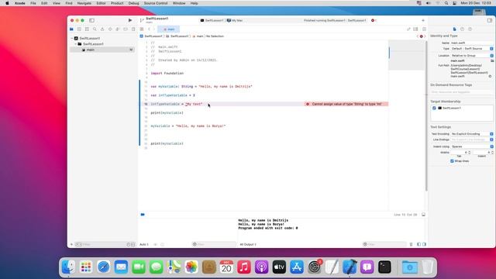Show only source-controlled files filter
496x279 pixels.
coord(133,244)
